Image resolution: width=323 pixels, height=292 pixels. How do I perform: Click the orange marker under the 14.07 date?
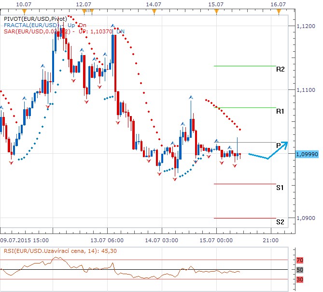(153, 10)
